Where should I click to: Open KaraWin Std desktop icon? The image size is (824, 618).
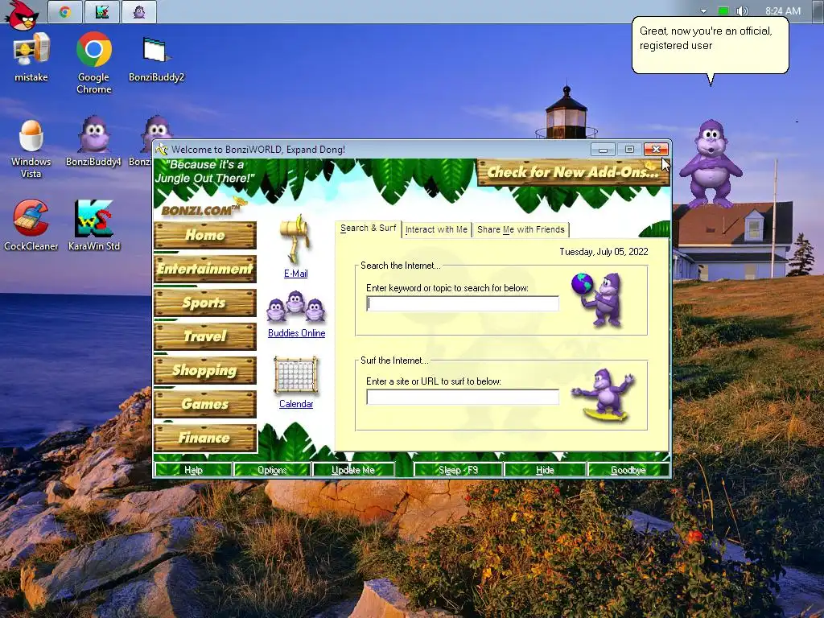(x=93, y=225)
